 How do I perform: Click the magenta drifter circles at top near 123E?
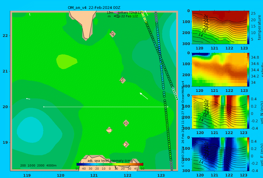click(x=156, y=17)
